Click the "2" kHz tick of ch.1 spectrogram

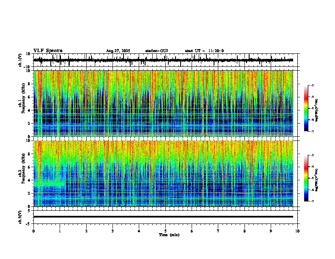pyautogui.click(x=29, y=124)
